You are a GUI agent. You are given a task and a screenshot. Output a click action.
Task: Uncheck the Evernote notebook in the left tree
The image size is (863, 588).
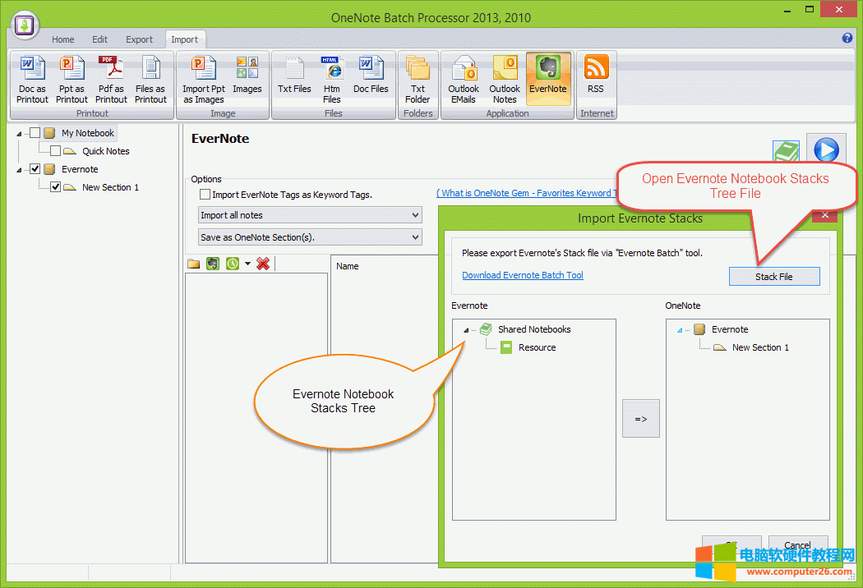point(35,168)
